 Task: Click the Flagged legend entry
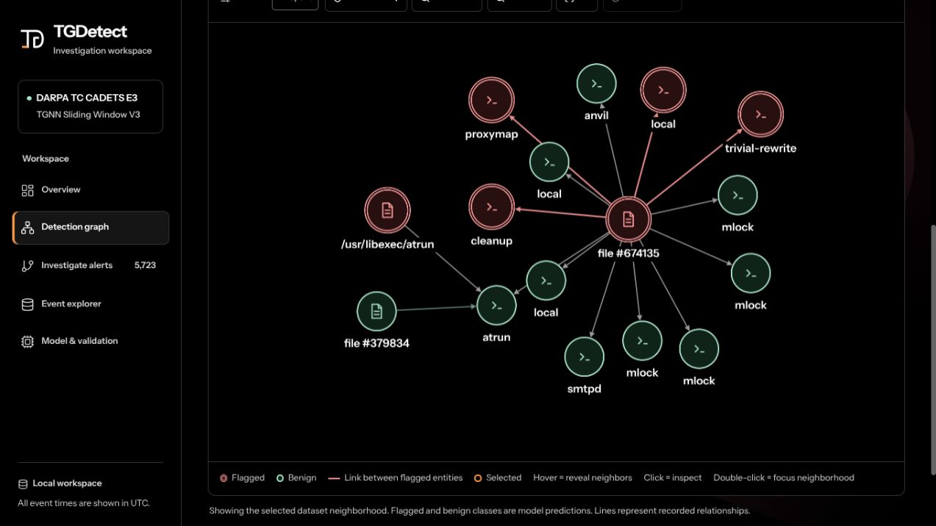tap(242, 478)
